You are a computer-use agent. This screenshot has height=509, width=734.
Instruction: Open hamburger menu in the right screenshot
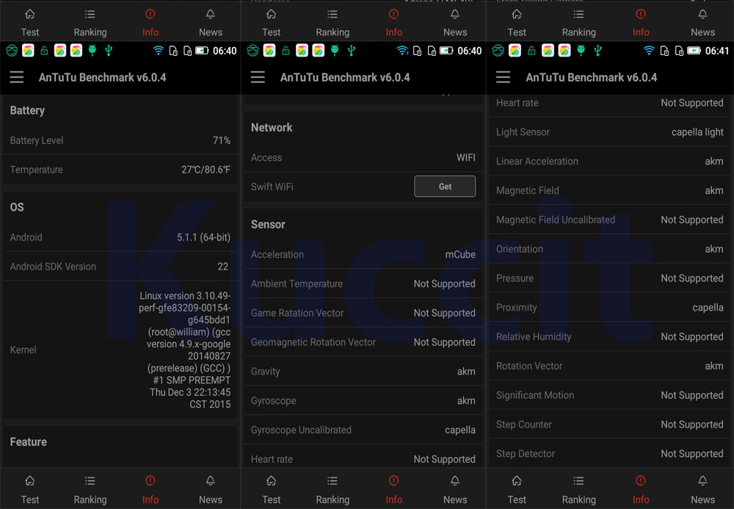tap(504, 78)
